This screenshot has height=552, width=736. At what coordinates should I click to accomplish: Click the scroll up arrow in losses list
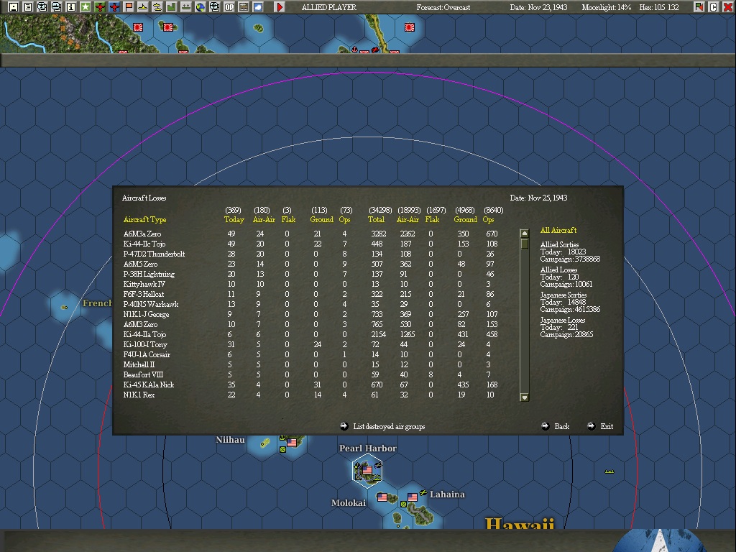pos(525,234)
